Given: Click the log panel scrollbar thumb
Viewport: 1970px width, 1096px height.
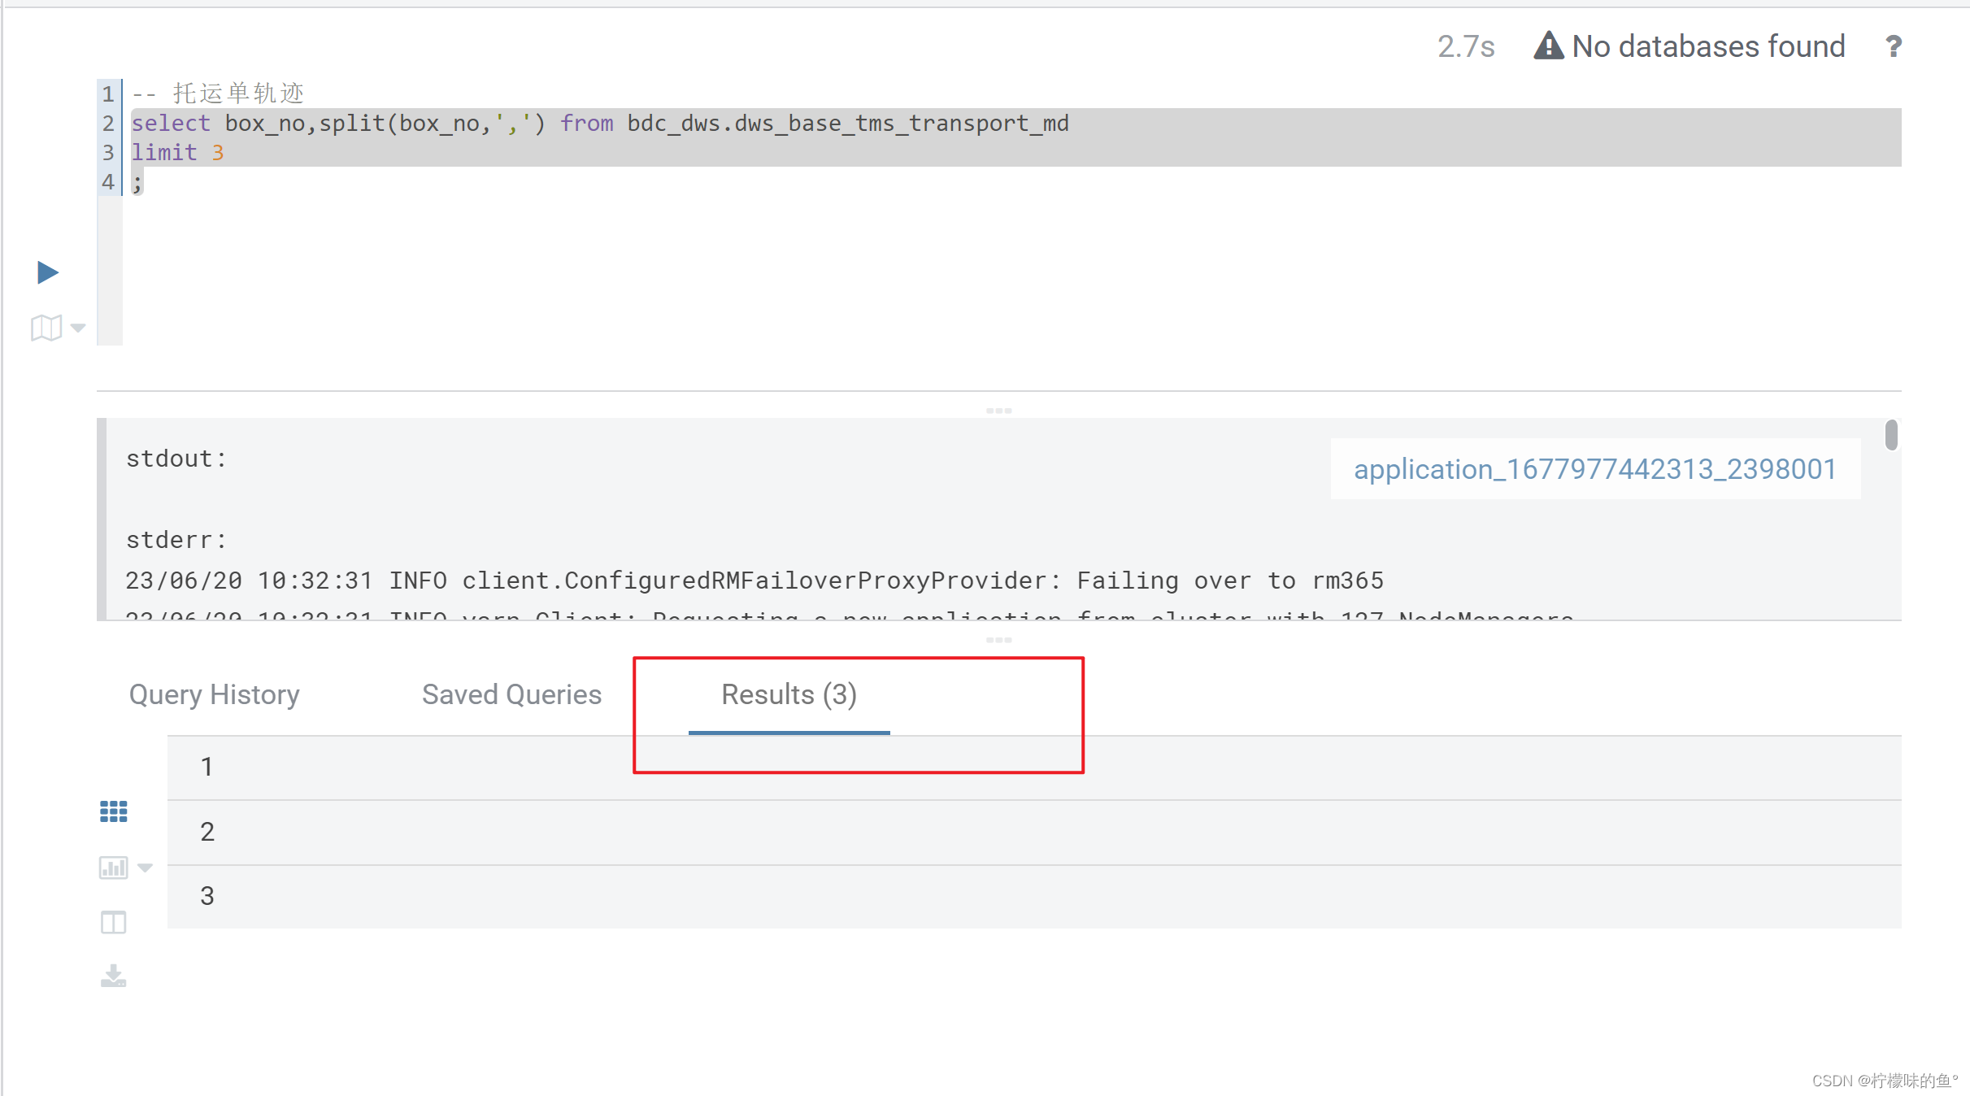Looking at the screenshot, I should click(x=1891, y=435).
